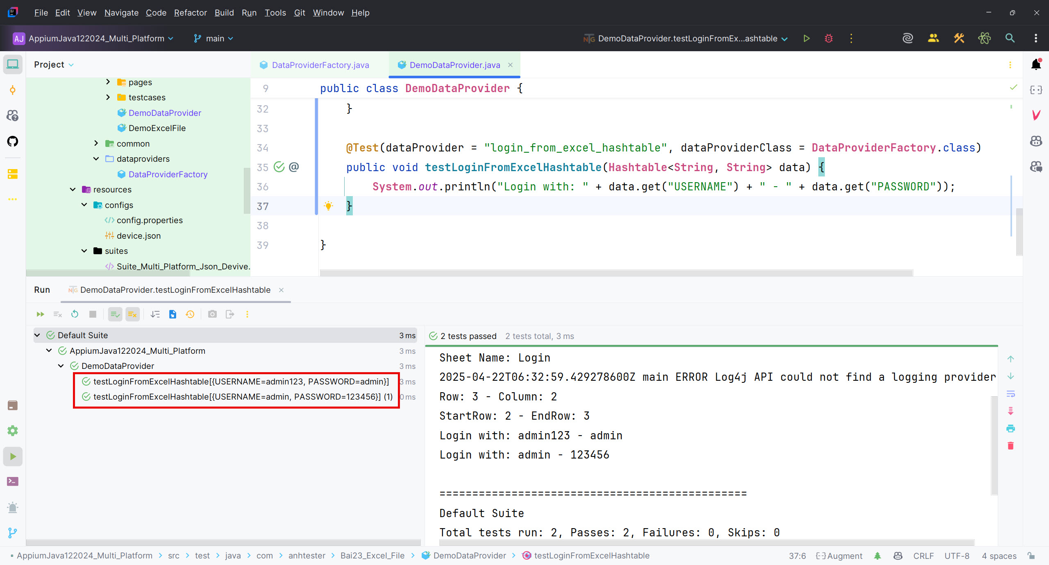
Task: Open Terminal tool window
Action: pyautogui.click(x=13, y=481)
